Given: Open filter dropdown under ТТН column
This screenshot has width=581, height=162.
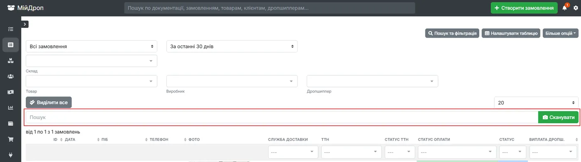Looking at the screenshot, I should (x=351, y=152).
